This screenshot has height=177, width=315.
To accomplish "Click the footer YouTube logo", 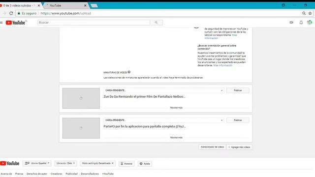I will click(10, 163).
